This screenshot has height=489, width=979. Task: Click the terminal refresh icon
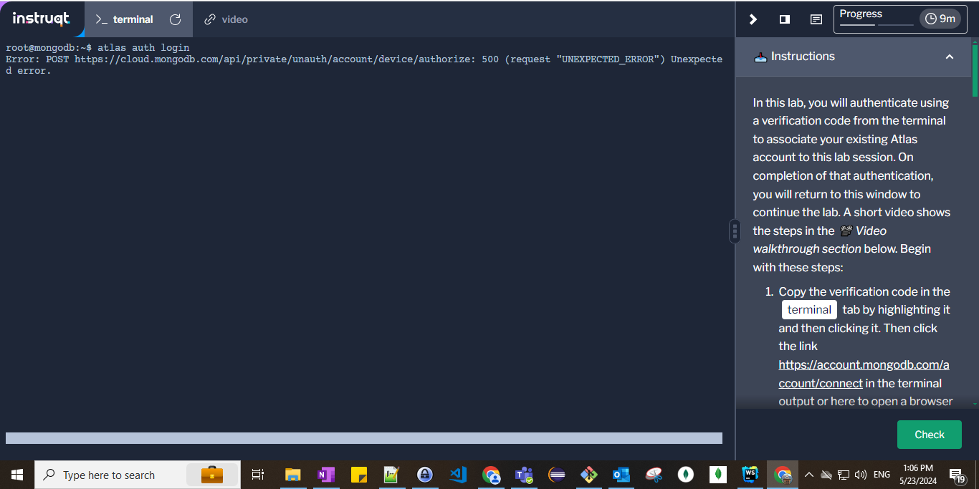click(175, 20)
